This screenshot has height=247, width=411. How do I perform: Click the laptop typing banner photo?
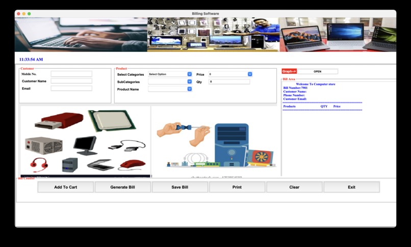(x=81, y=35)
